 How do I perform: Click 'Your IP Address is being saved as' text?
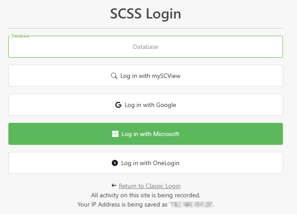tap(122, 204)
